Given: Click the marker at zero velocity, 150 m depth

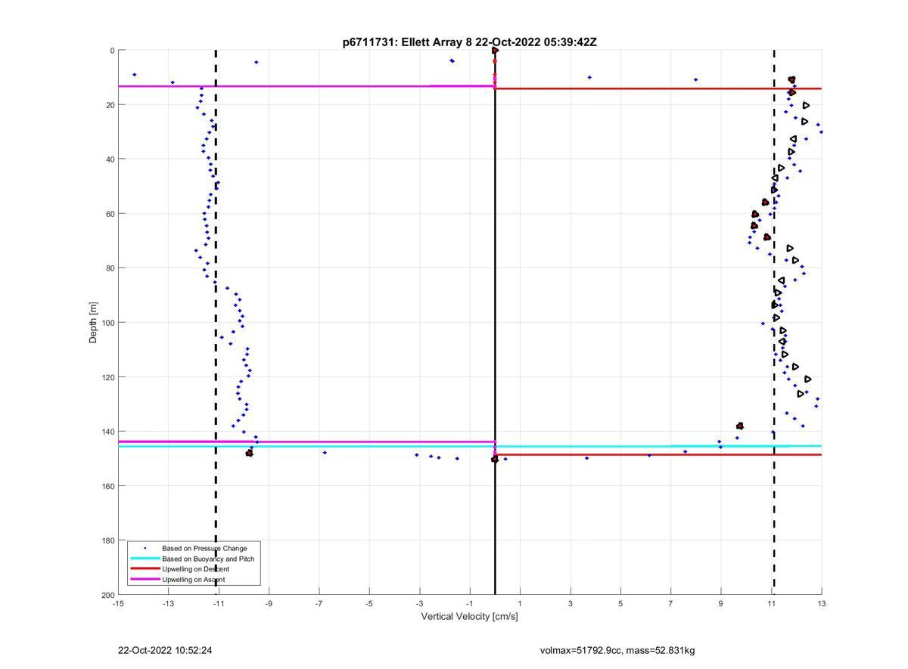Looking at the screenshot, I should [495, 459].
